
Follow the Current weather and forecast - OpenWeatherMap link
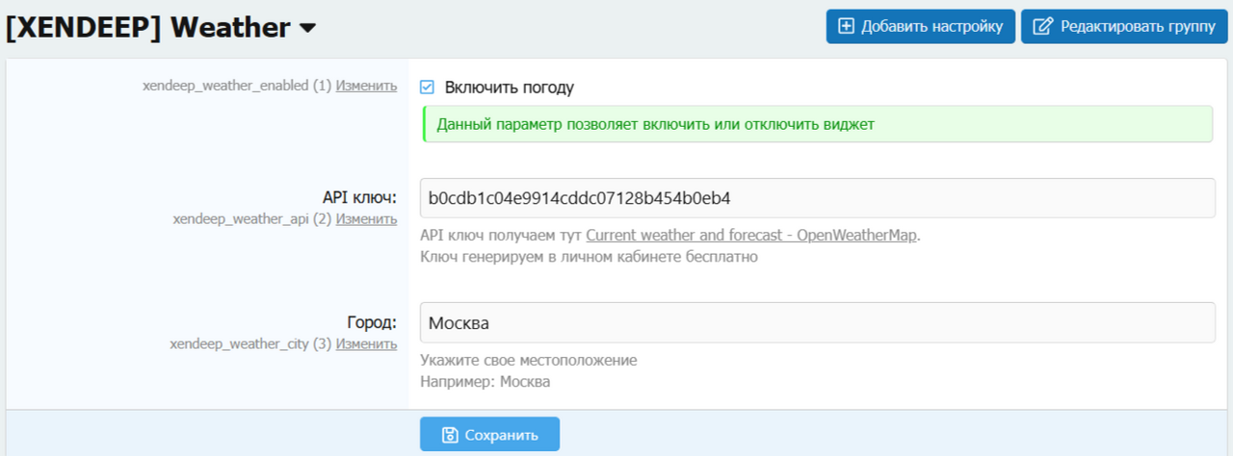(751, 235)
